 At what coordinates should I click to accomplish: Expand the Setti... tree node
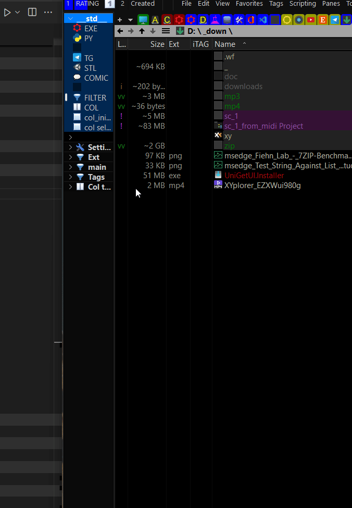point(70,147)
